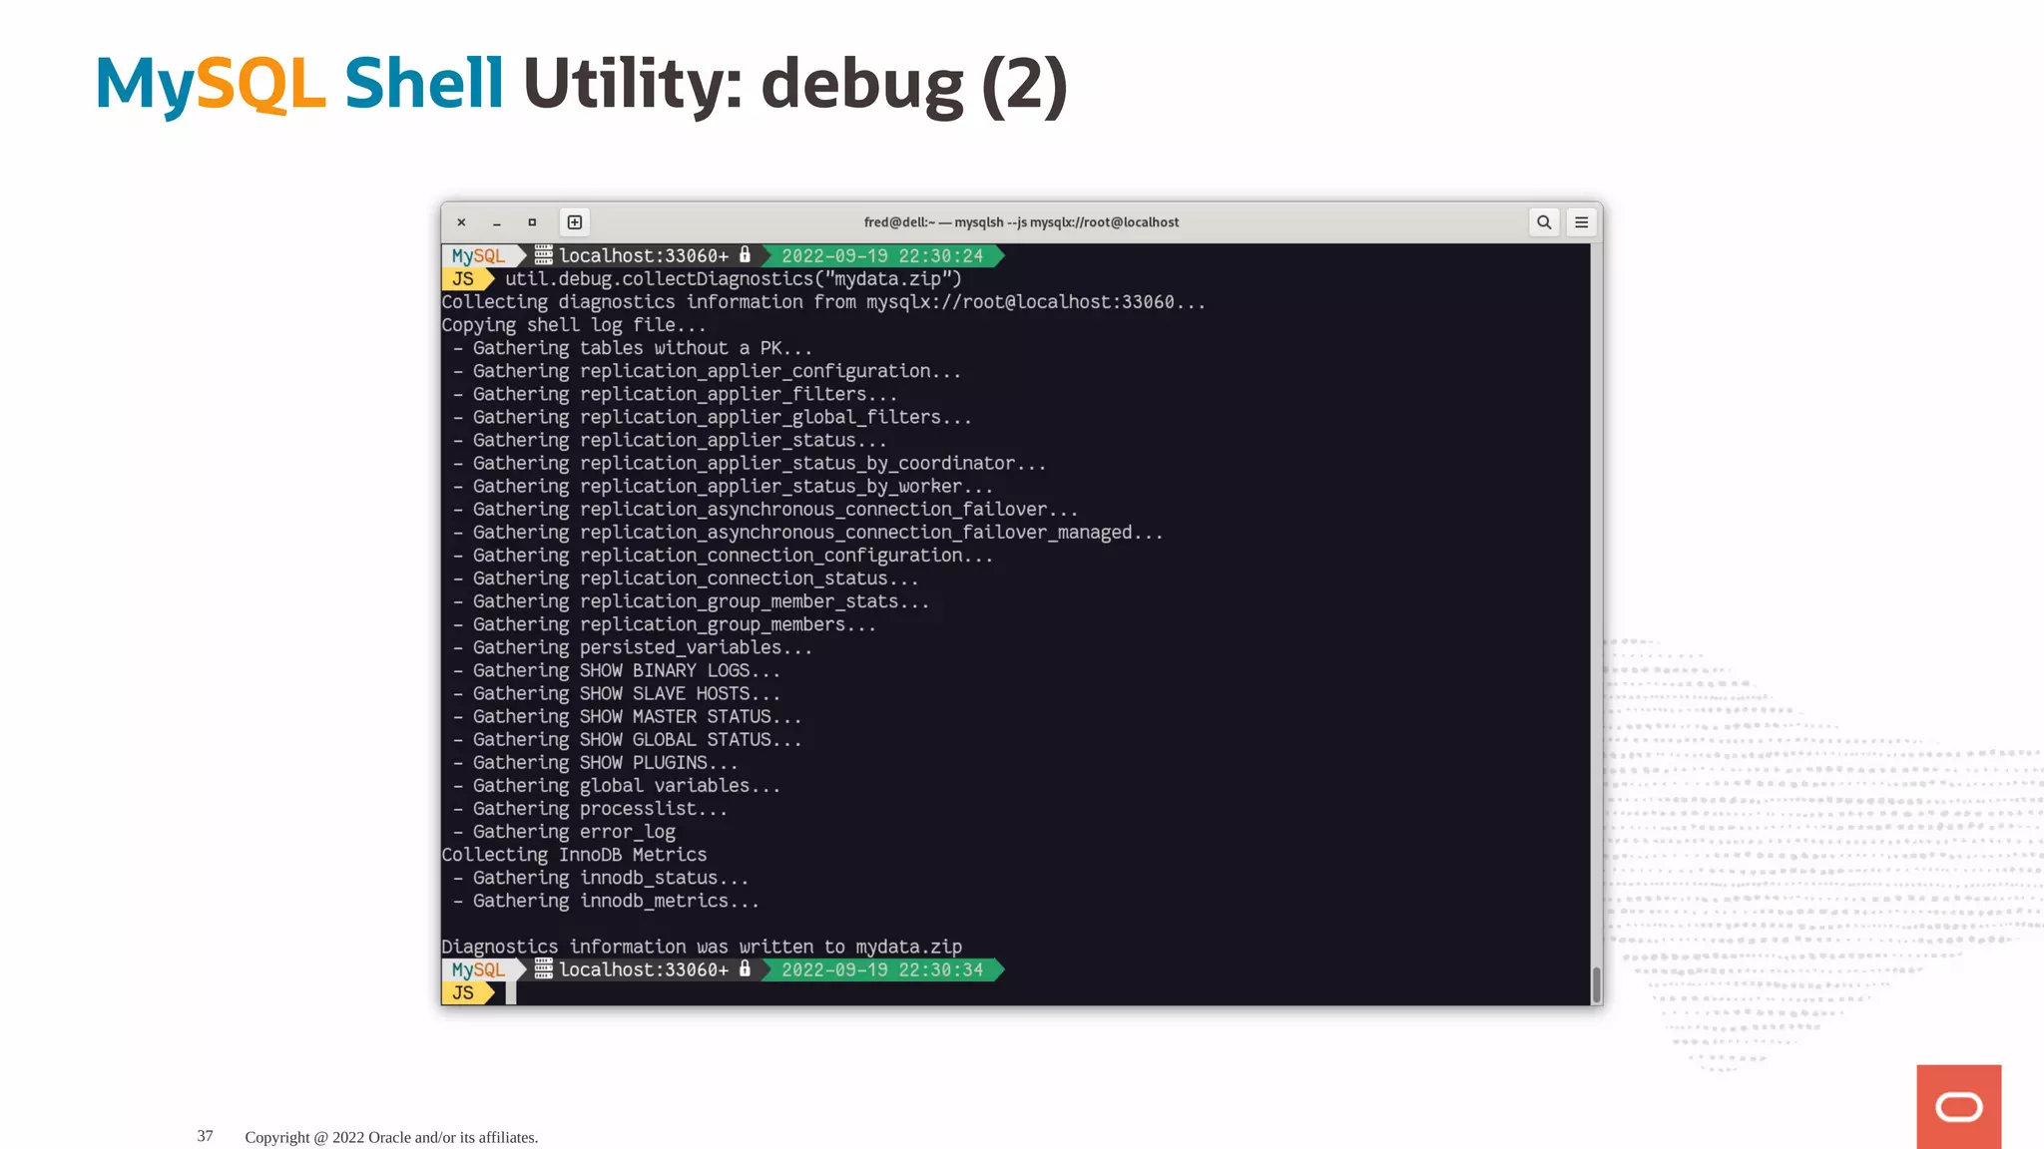Click the cursor at the bottom JS prompt
This screenshot has height=1149, width=2044.
coord(511,992)
